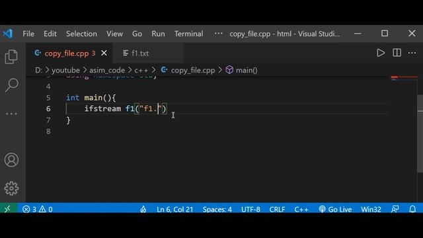Click line number 8 in gutter
The height and width of the screenshot is (238, 423).
click(48, 132)
